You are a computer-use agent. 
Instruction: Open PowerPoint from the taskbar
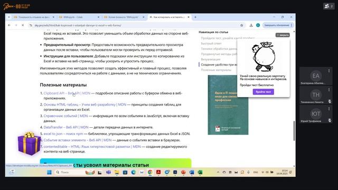[x=183, y=172]
